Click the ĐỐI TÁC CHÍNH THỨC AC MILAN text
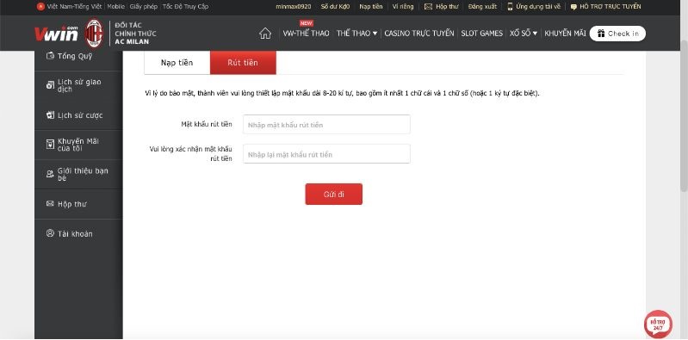The height and width of the screenshot is (340, 688). 135,34
